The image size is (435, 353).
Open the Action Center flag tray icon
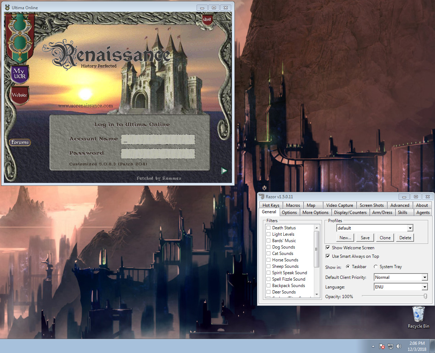click(382, 346)
